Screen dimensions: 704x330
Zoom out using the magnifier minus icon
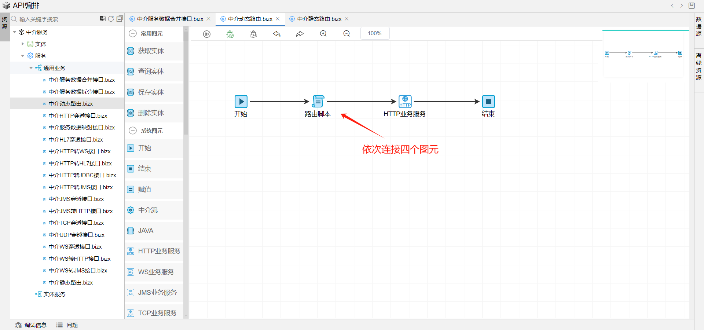[x=346, y=34]
